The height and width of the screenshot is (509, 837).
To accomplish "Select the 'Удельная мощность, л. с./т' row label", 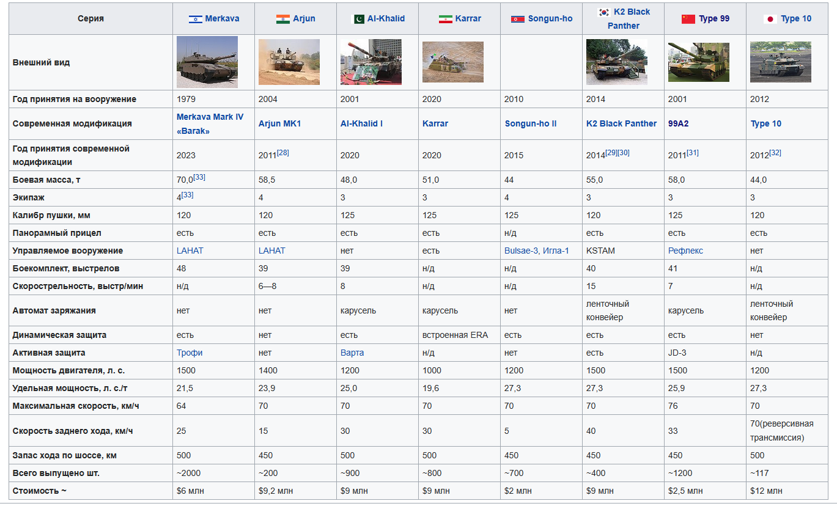I will 90,388.
